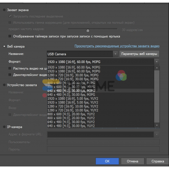169x169 pixels.
Task: Select the Захват экрана radio button
Action: 4,10
